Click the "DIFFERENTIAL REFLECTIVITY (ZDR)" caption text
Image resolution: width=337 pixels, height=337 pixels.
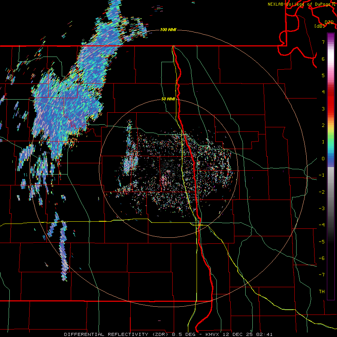pos(117,334)
